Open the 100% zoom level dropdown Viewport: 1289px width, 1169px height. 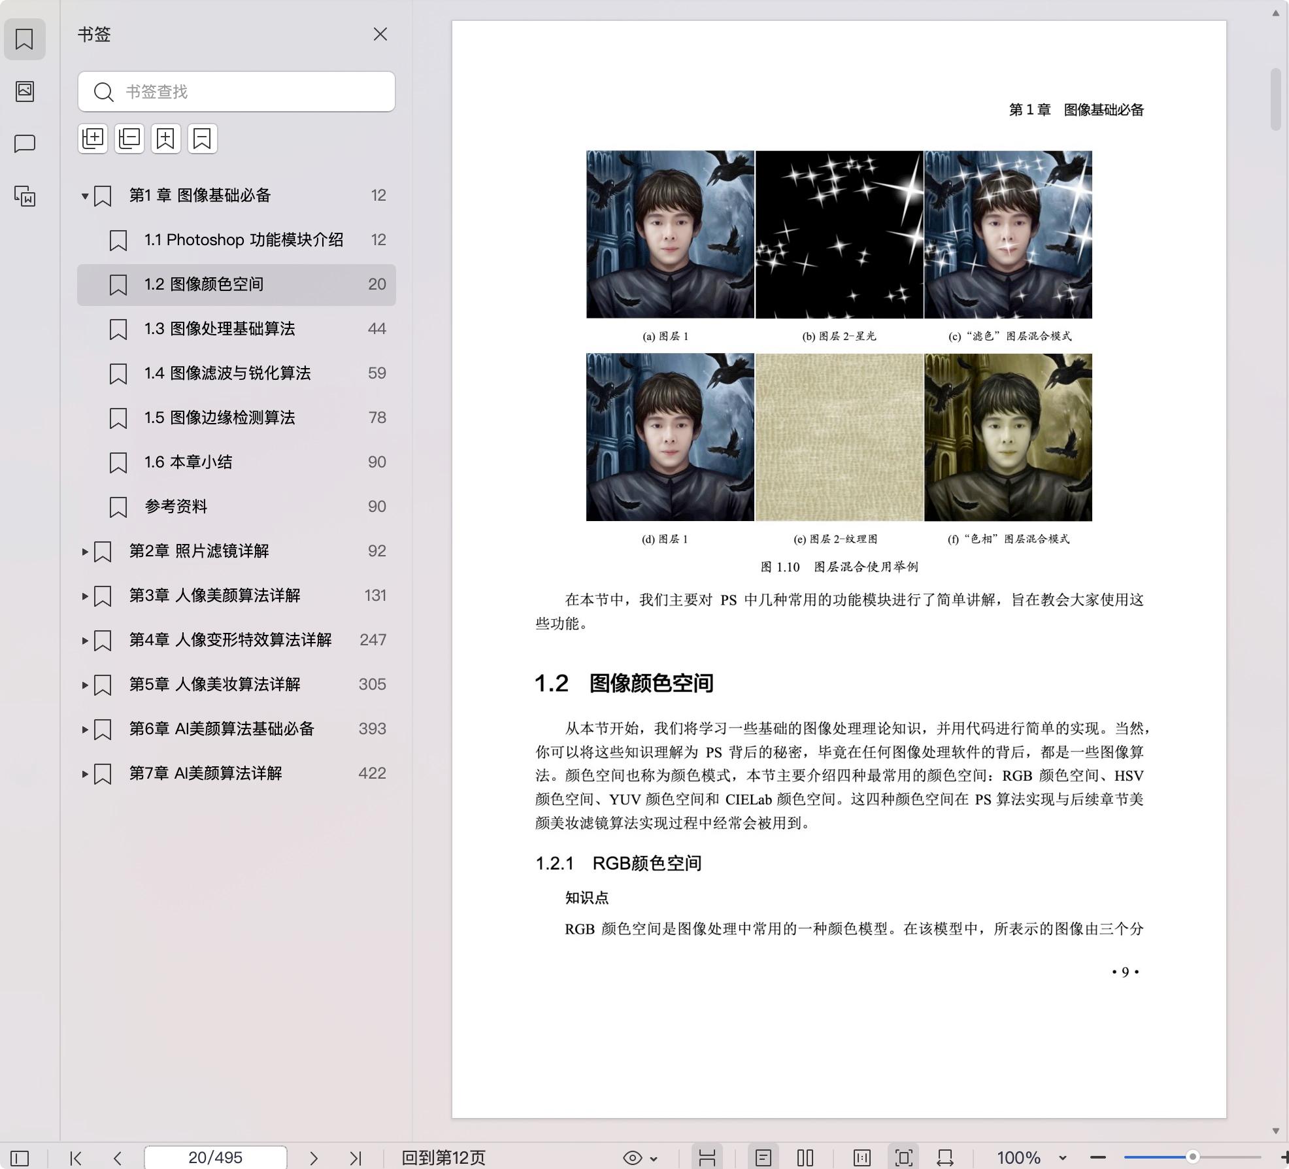click(1032, 1158)
